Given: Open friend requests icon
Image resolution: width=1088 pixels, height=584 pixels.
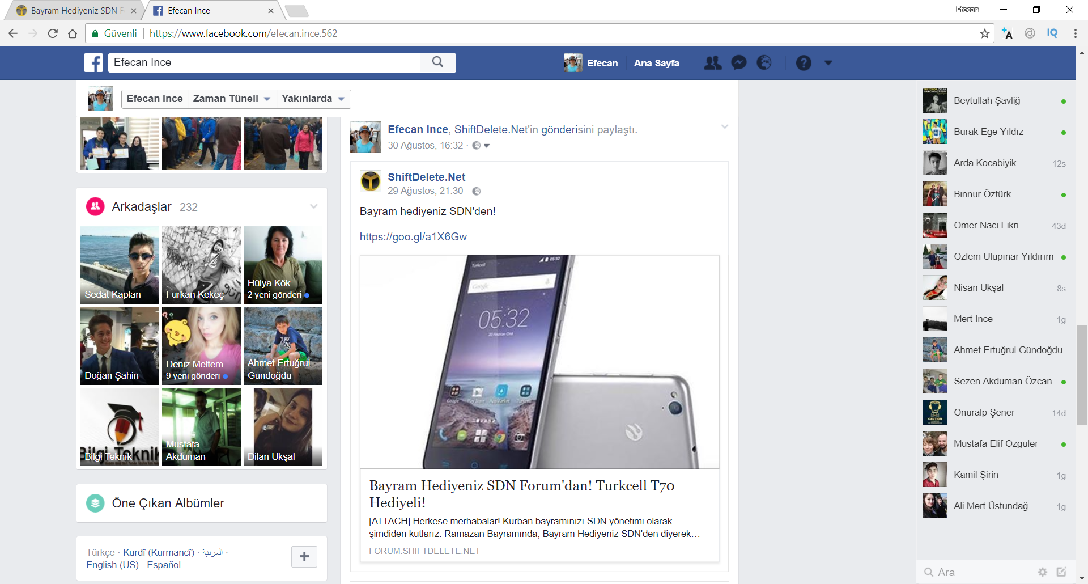Looking at the screenshot, I should (x=713, y=63).
